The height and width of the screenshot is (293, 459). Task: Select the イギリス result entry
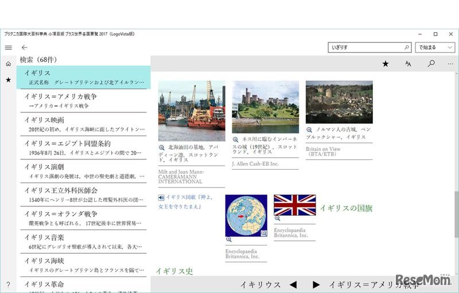pos(83,77)
